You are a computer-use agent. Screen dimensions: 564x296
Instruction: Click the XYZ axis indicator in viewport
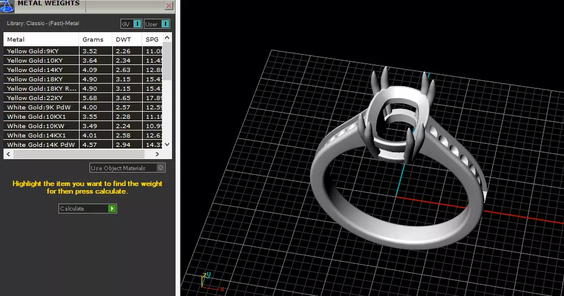tap(212, 281)
